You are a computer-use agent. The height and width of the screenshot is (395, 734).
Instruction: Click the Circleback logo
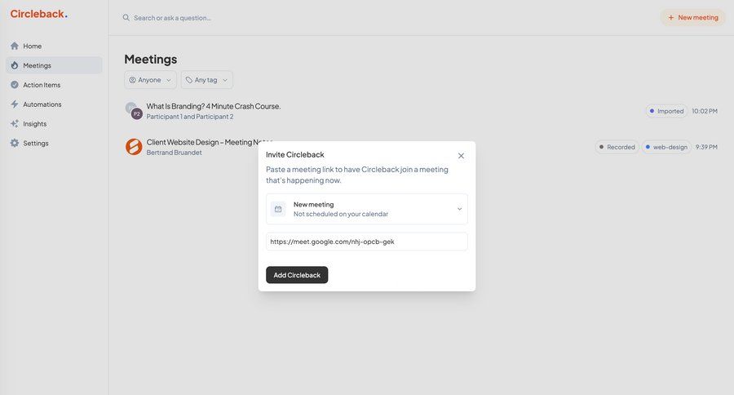(39, 14)
